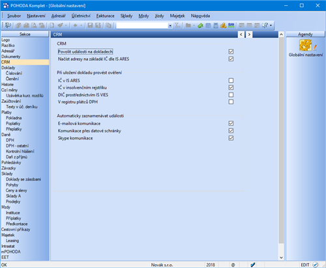Select the EET section
This screenshot has width=326, height=268.
pos(5,258)
